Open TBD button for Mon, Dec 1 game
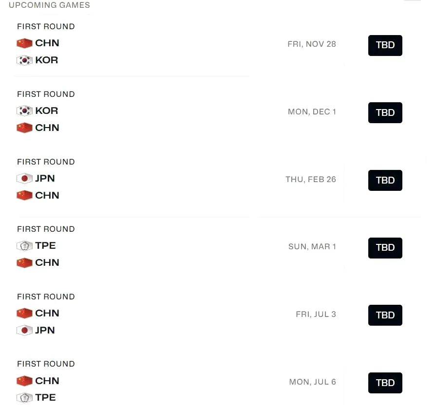The height and width of the screenshot is (407, 435). point(385,113)
